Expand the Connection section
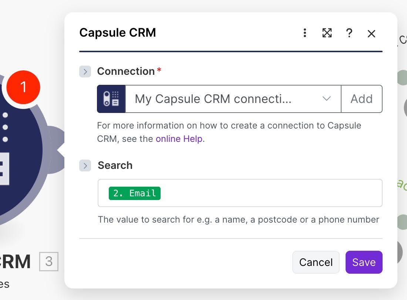This screenshot has height=300, width=407. (x=85, y=71)
